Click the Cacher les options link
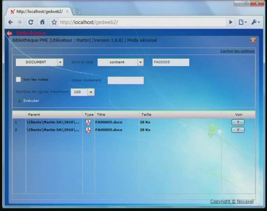 [x=237, y=51]
